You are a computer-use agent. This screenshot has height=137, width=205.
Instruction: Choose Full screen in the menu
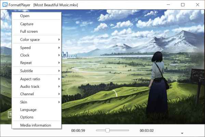click(x=37, y=31)
